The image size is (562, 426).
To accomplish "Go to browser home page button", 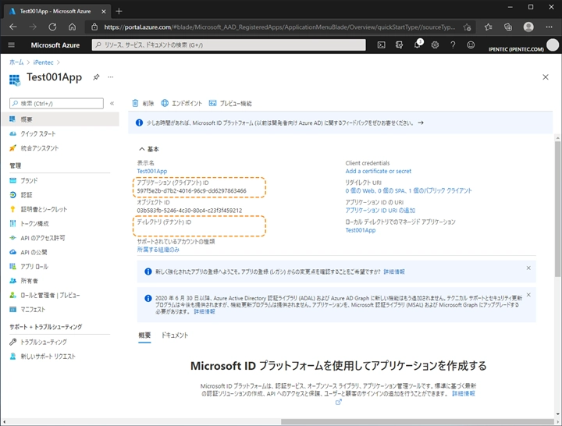I will [x=72, y=27].
